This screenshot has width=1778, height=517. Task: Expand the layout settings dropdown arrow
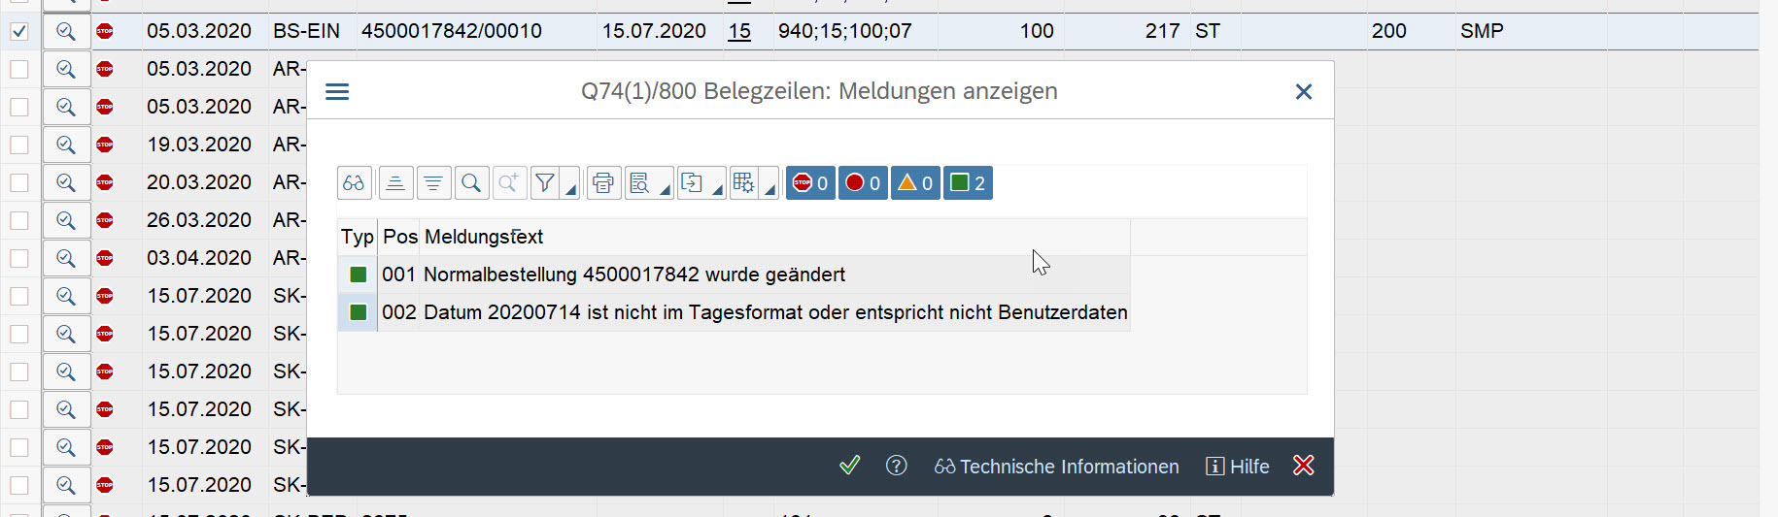[x=769, y=189]
